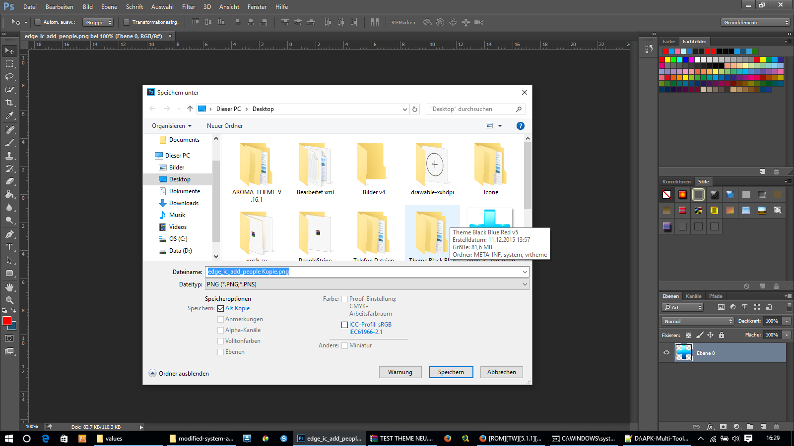
Task: Select the Dodge tool
Action: 9,220
